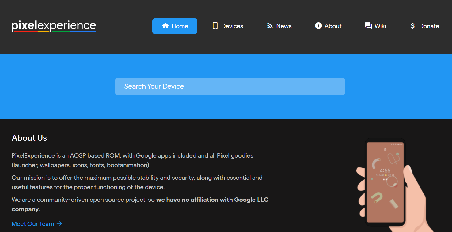Screen dimensions: 452x232
Task: Follow the Meet Our Team link text
Action: pos(33,224)
